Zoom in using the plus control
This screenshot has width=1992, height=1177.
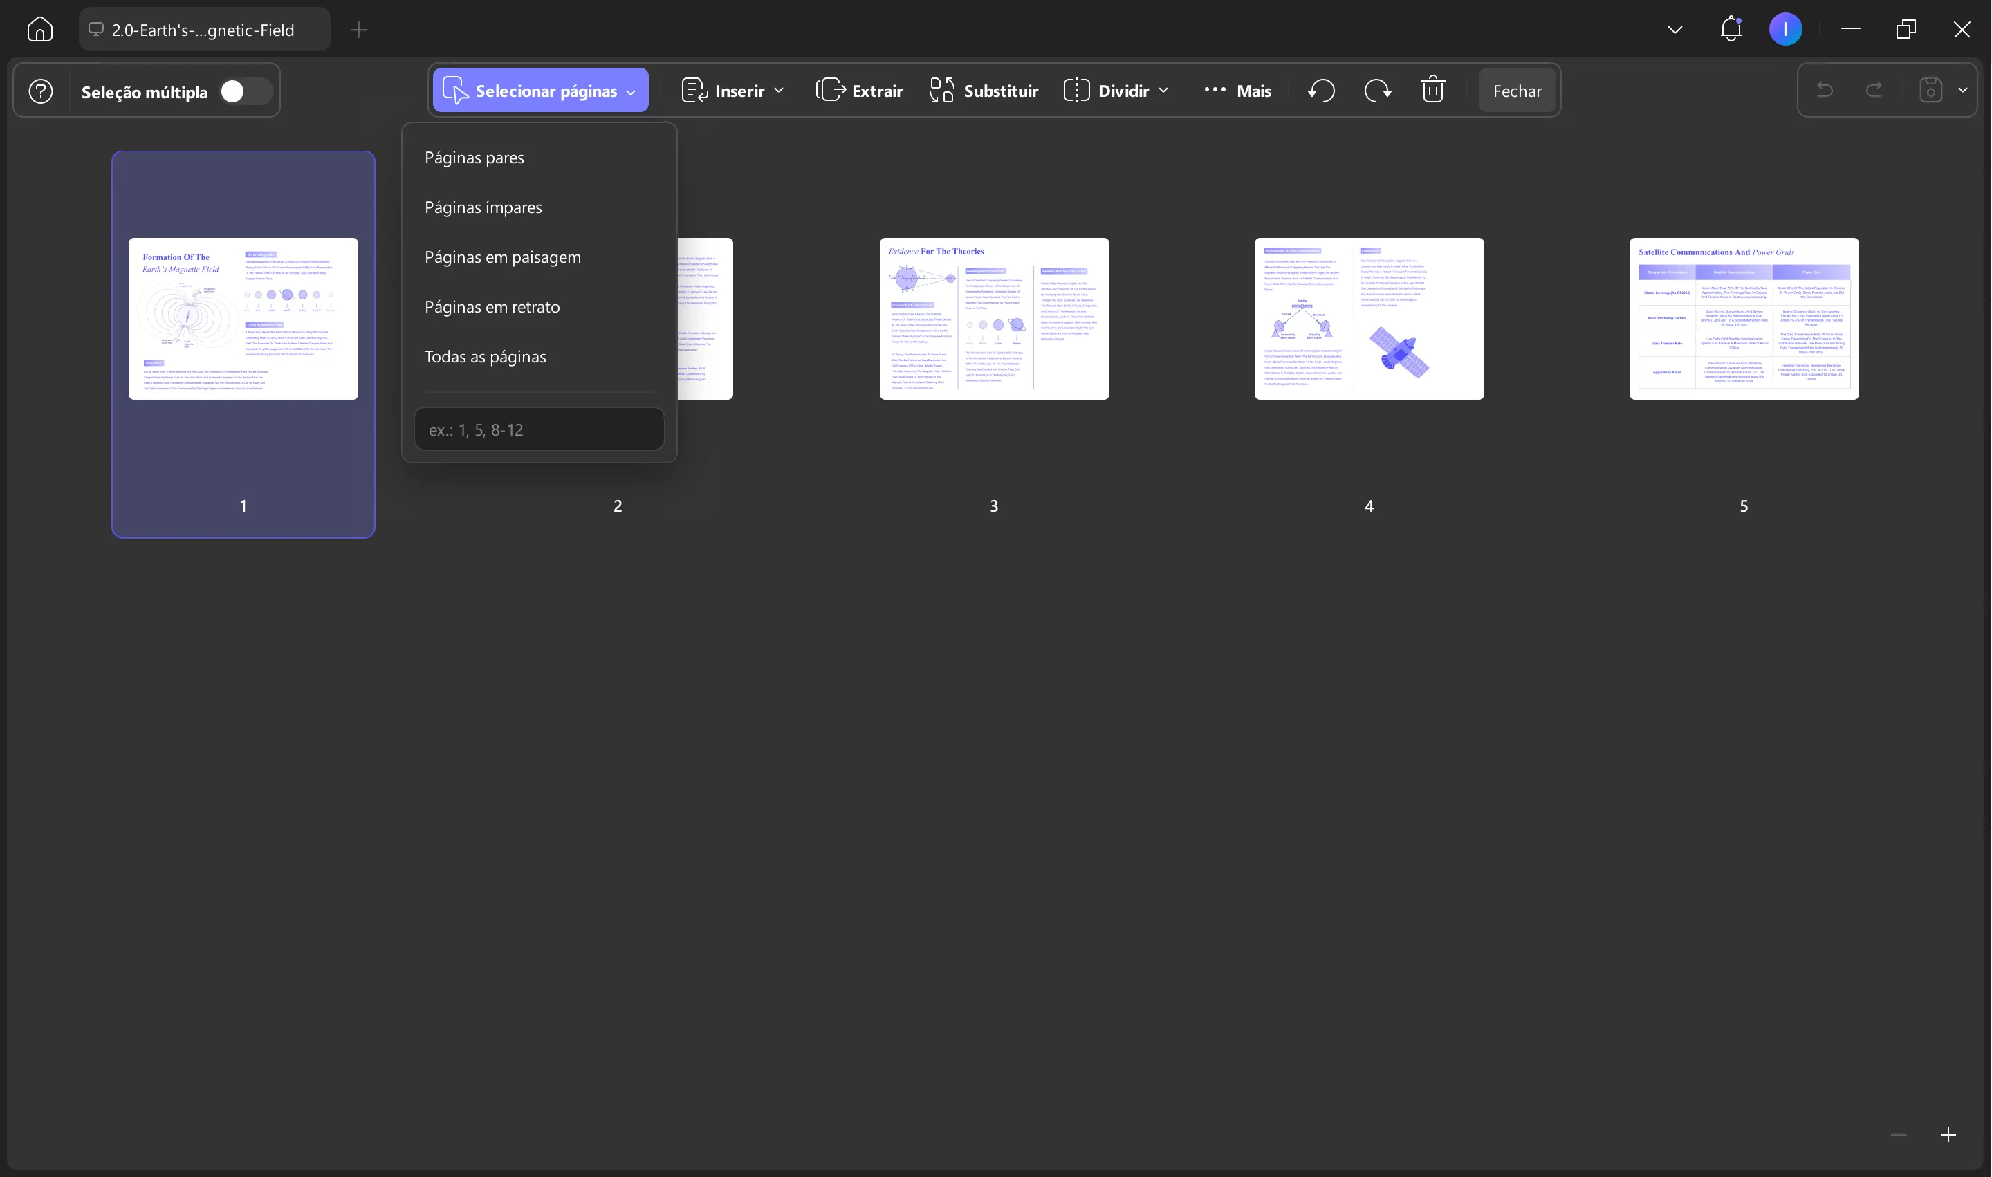[x=1948, y=1134]
